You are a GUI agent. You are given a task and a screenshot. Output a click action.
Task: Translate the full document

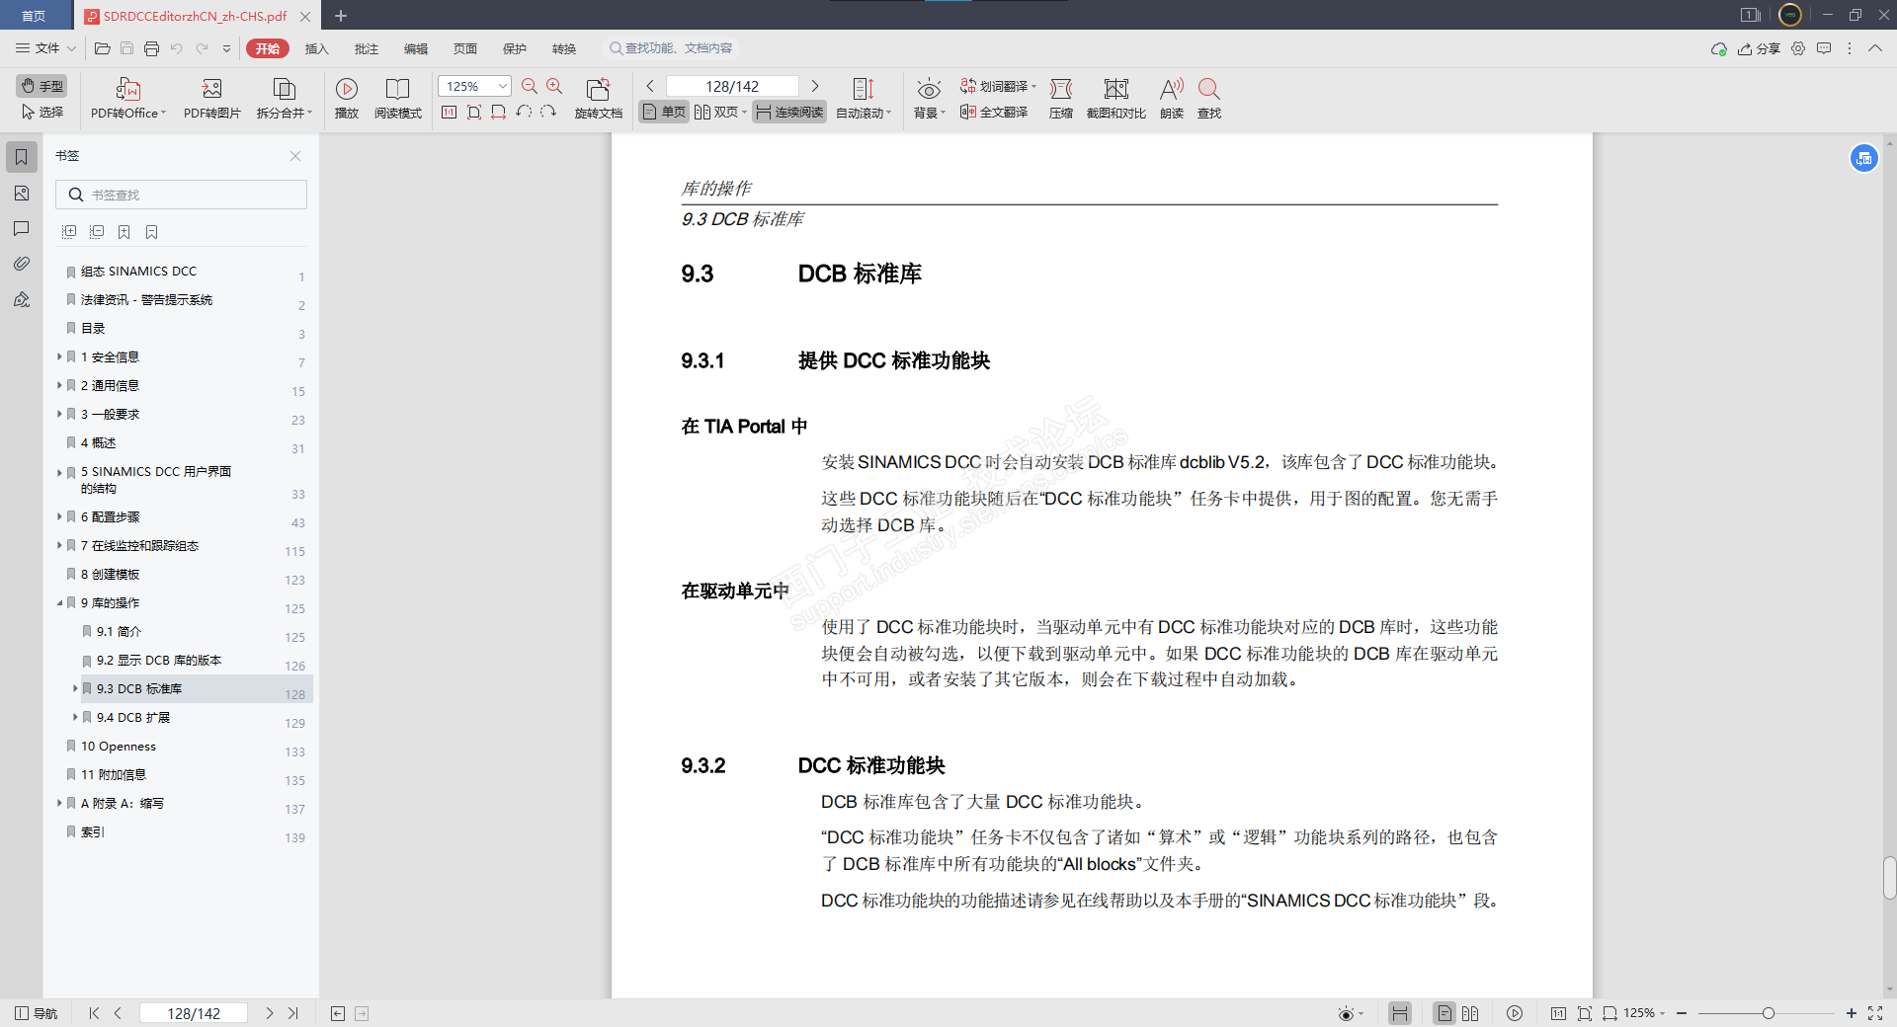pyautogui.click(x=994, y=112)
